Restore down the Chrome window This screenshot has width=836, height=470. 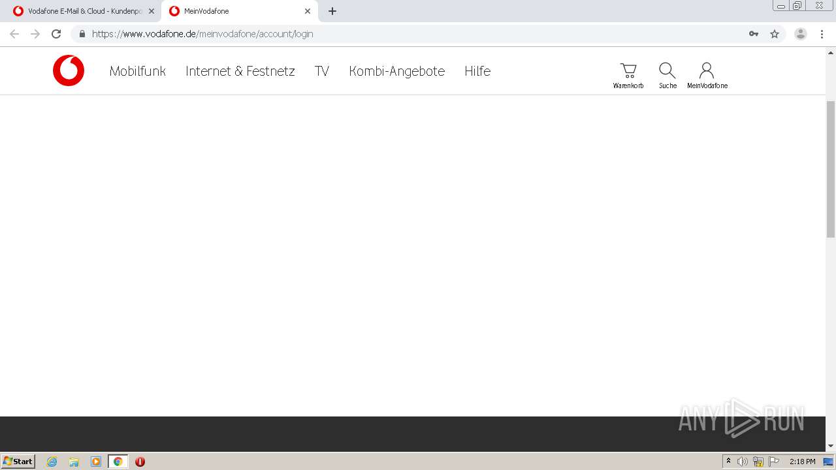point(797,6)
